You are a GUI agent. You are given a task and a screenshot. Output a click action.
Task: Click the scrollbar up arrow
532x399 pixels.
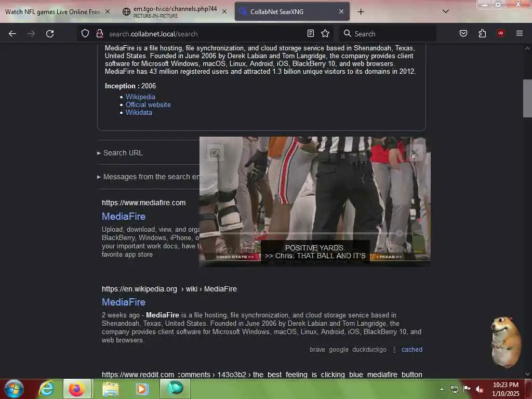pos(527,48)
